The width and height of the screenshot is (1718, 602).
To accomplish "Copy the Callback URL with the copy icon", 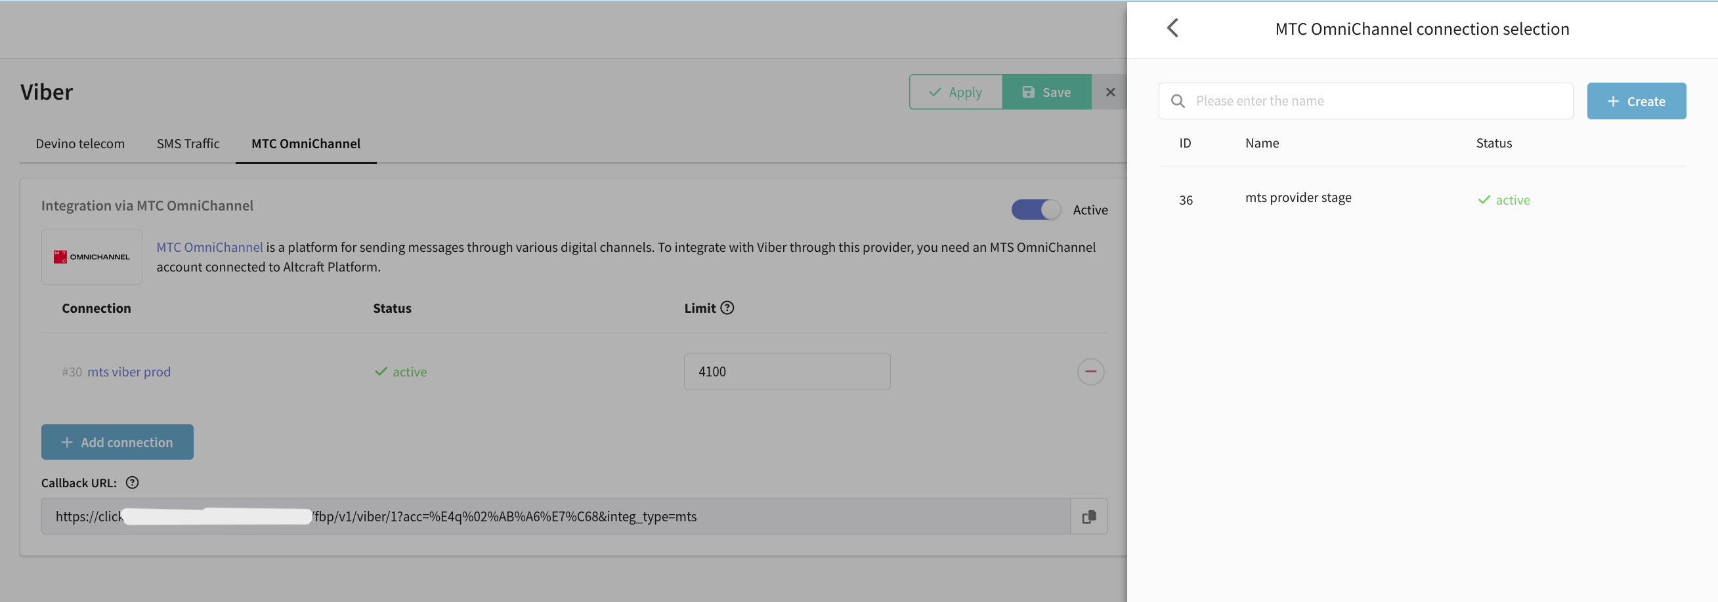I will (x=1088, y=517).
